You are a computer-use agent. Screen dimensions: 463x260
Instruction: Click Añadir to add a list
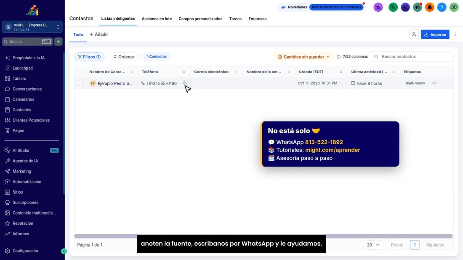(x=98, y=34)
